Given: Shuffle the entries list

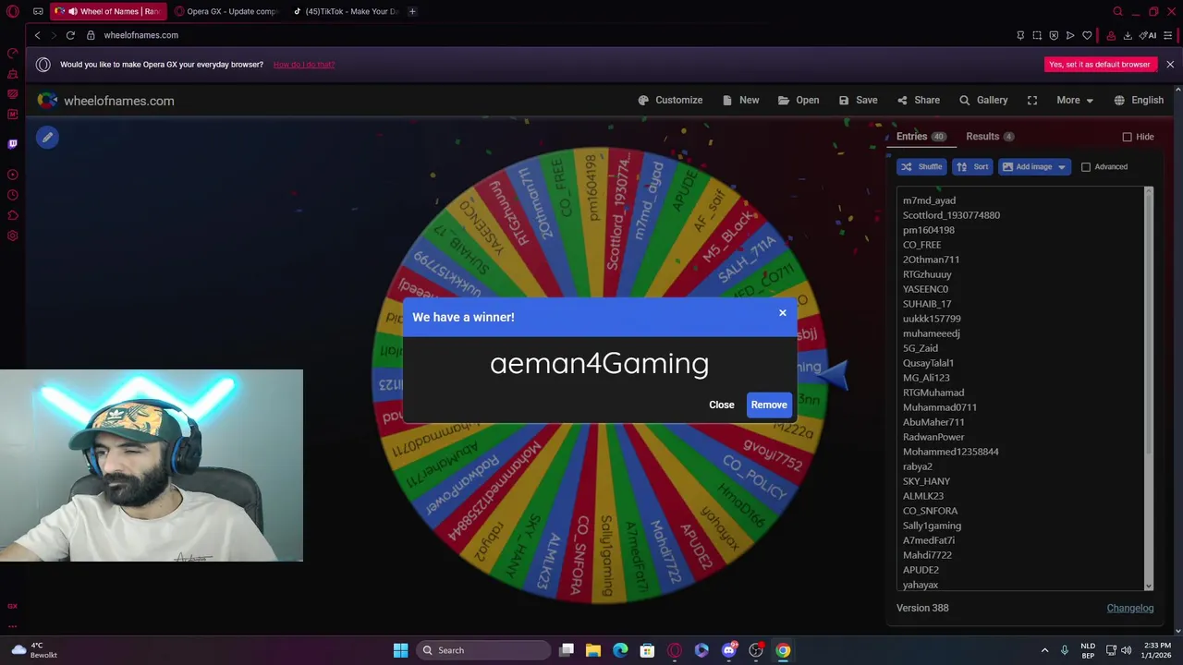Looking at the screenshot, I should coord(921,167).
